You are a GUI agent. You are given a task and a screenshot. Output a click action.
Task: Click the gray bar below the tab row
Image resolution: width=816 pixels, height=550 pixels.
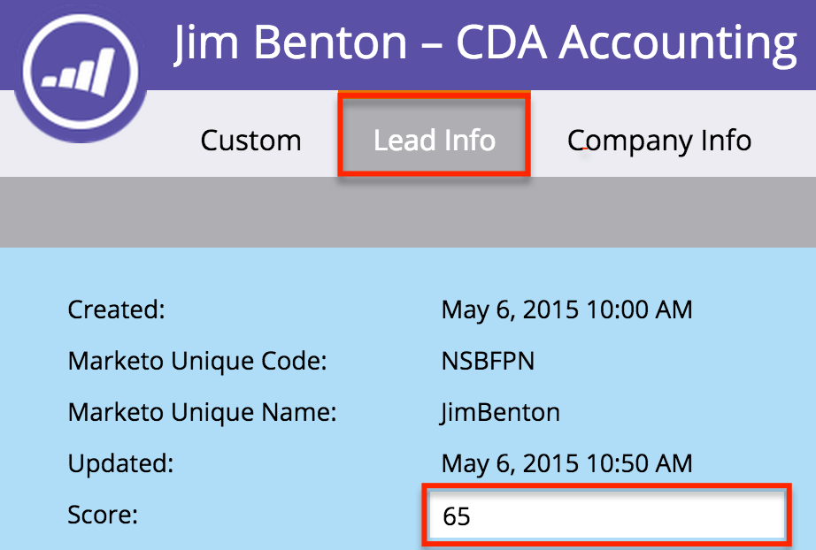click(x=408, y=210)
